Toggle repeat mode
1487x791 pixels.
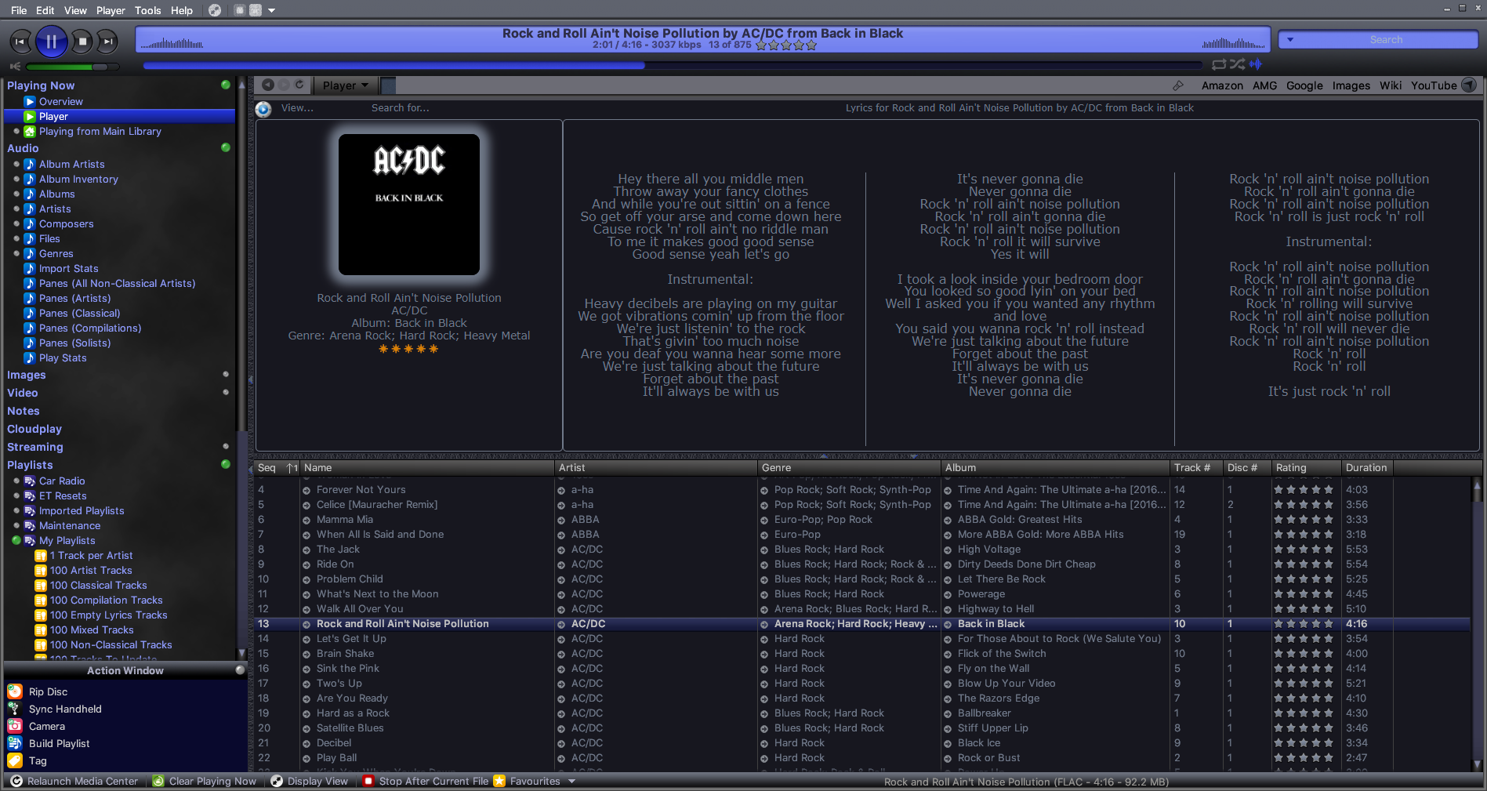point(1219,64)
